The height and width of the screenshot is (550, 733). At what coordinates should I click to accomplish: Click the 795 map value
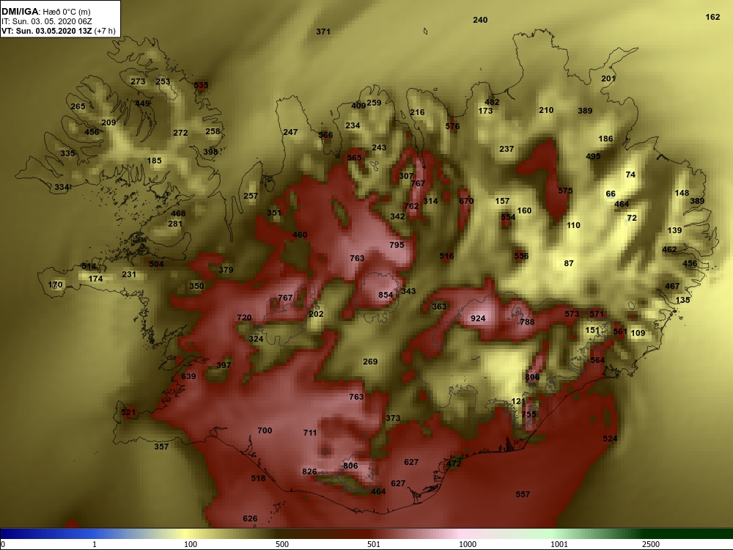pyautogui.click(x=397, y=245)
